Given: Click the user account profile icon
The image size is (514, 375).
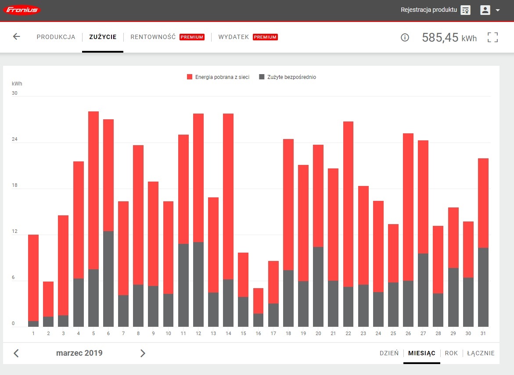Looking at the screenshot, I should pos(485,10).
